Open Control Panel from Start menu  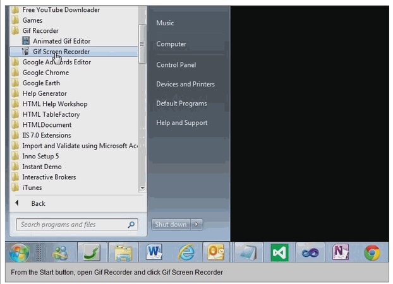tap(176, 64)
